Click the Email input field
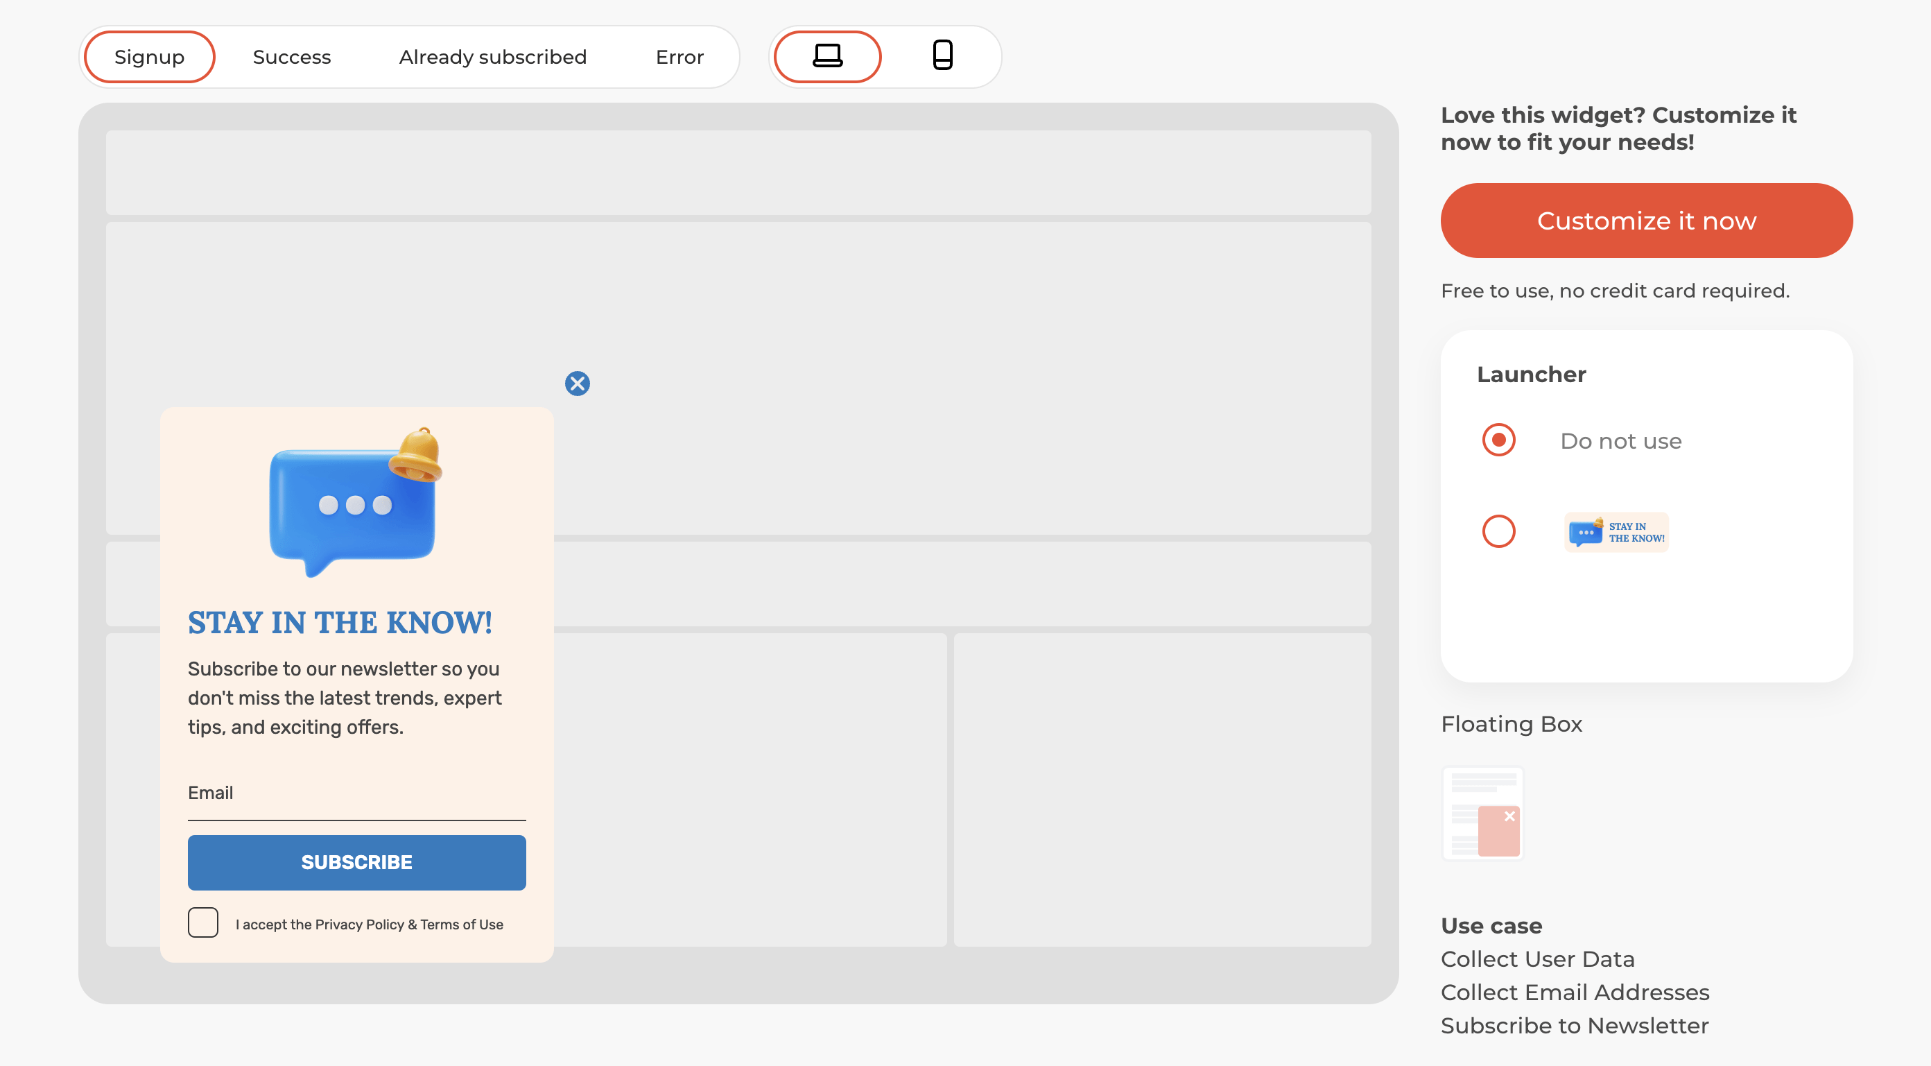 [x=356, y=806]
